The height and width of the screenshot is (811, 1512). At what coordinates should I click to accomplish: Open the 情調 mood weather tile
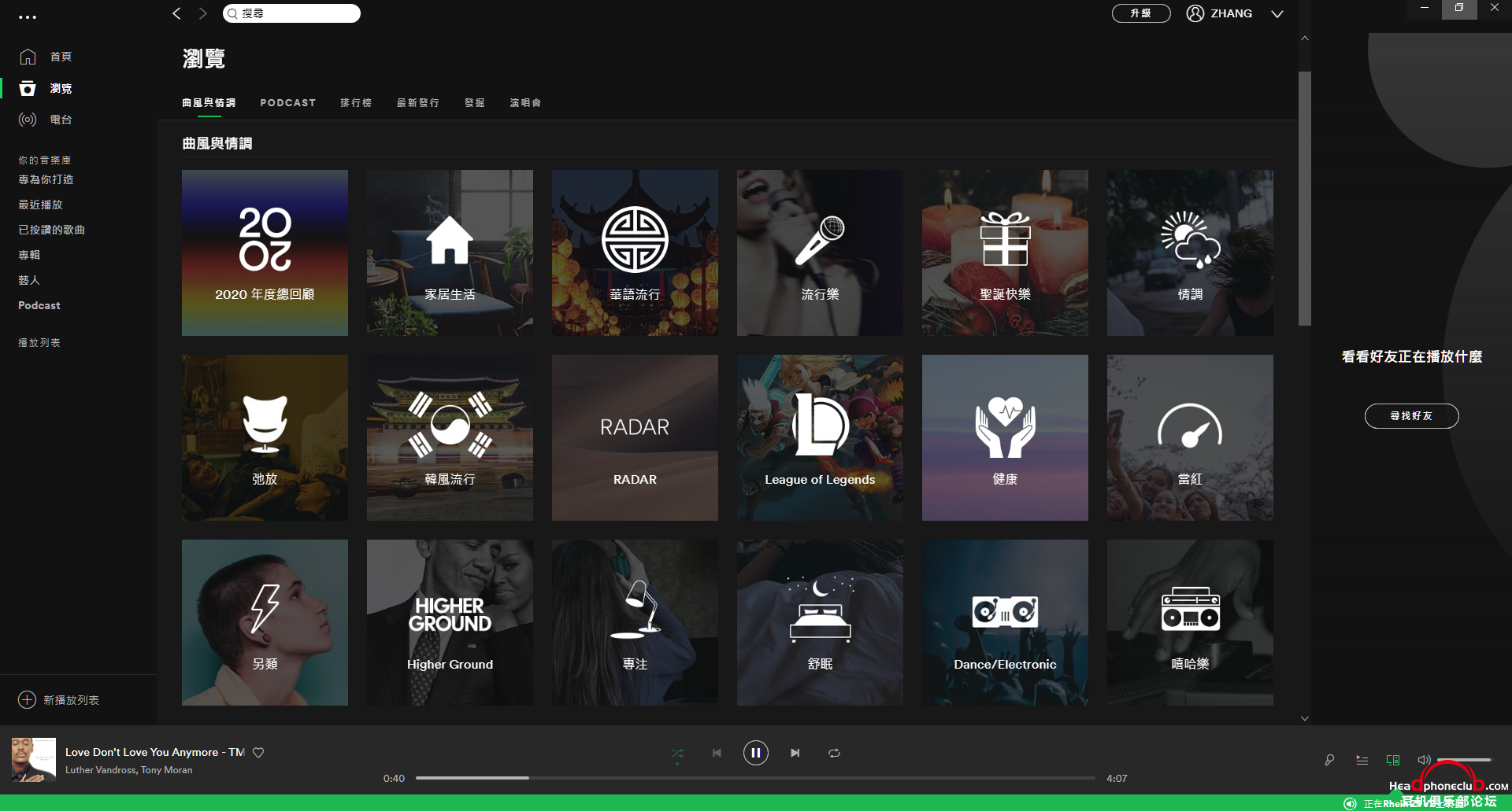click(x=1190, y=253)
